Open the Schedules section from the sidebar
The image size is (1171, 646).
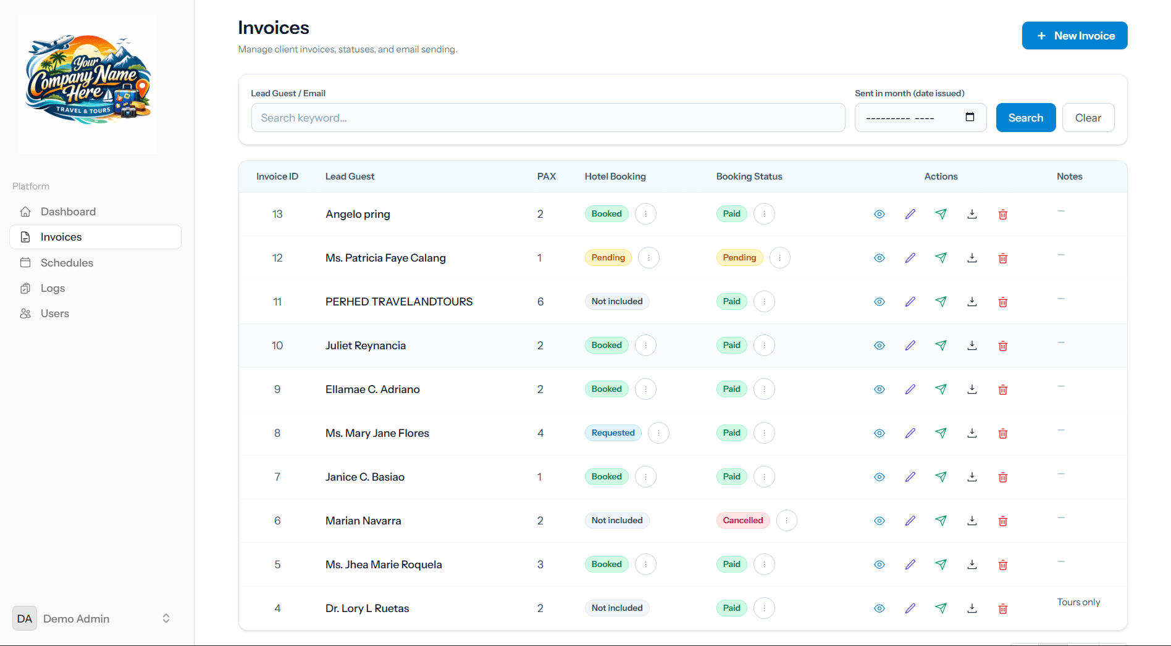(66, 262)
